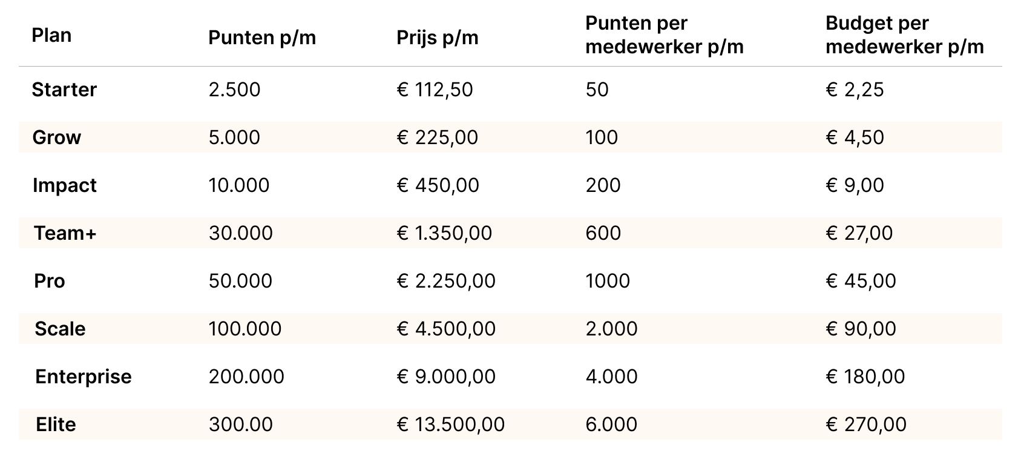Select the Impact plan label

[x=64, y=185]
